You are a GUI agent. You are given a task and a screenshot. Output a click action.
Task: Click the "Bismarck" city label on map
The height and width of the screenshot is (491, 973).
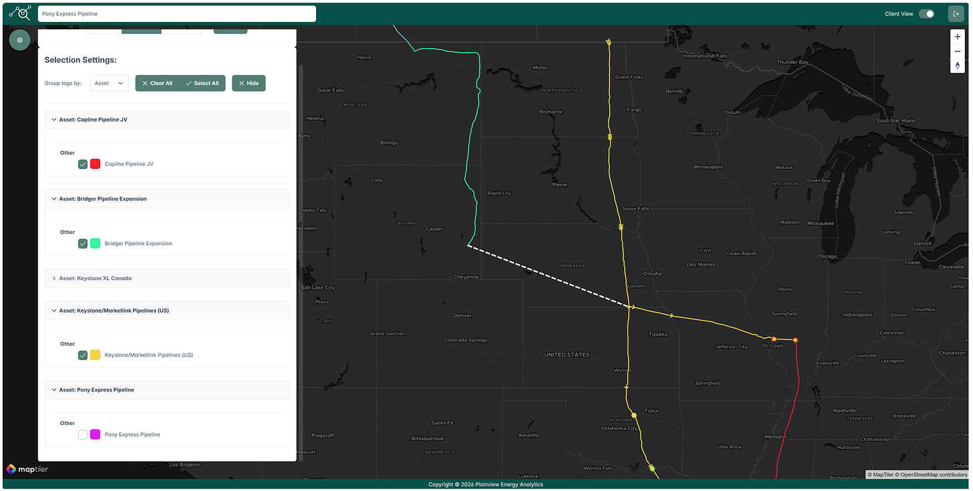coord(551,112)
